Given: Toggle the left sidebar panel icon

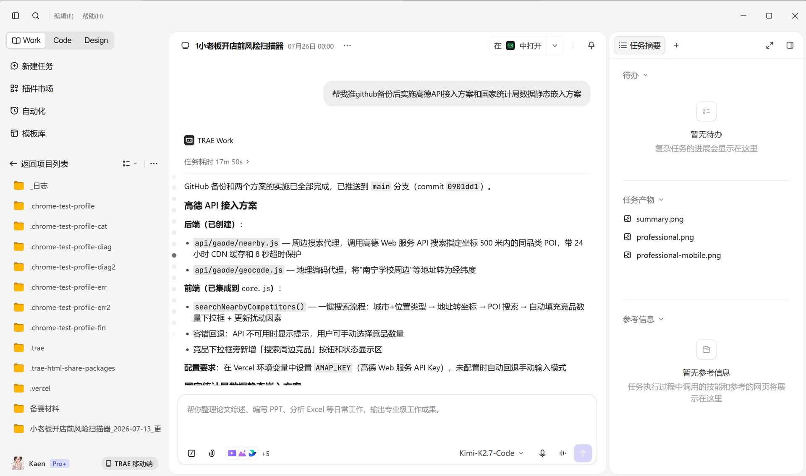Looking at the screenshot, I should point(16,16).
